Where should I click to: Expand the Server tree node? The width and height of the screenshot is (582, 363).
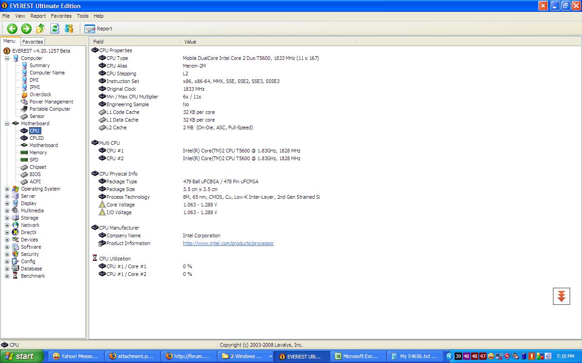[x=7, y=196]
